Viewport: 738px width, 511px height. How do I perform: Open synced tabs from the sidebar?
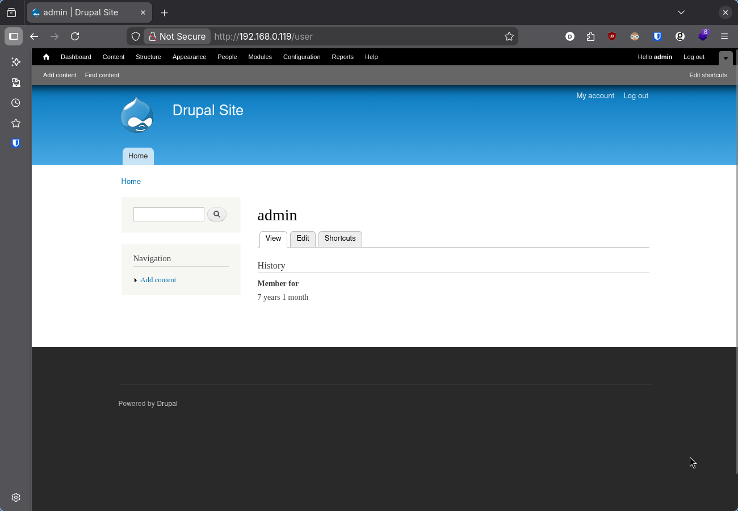15,82
